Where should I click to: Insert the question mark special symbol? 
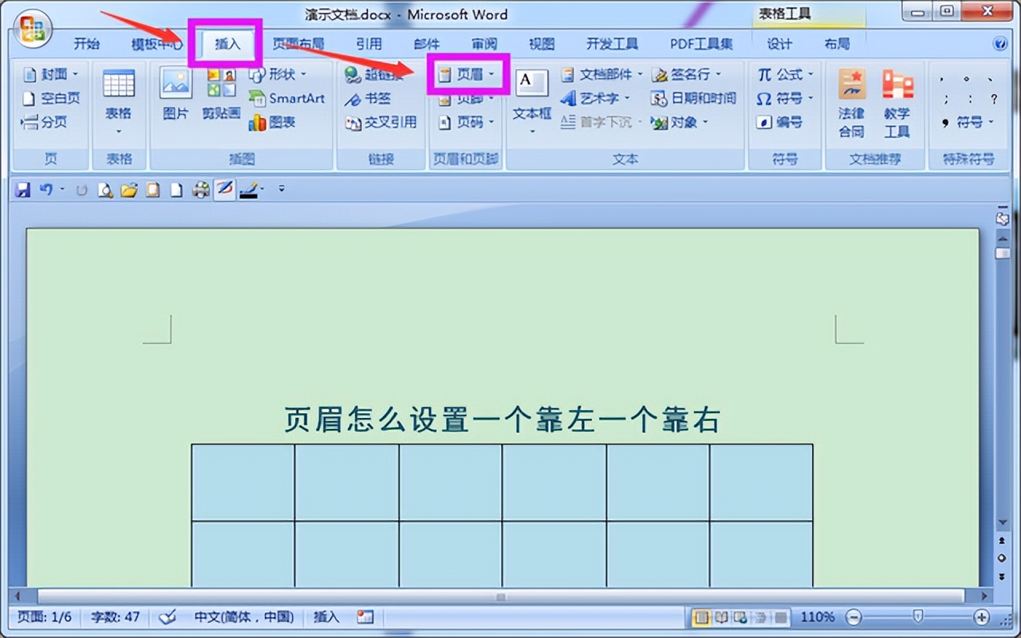[994, 100]
